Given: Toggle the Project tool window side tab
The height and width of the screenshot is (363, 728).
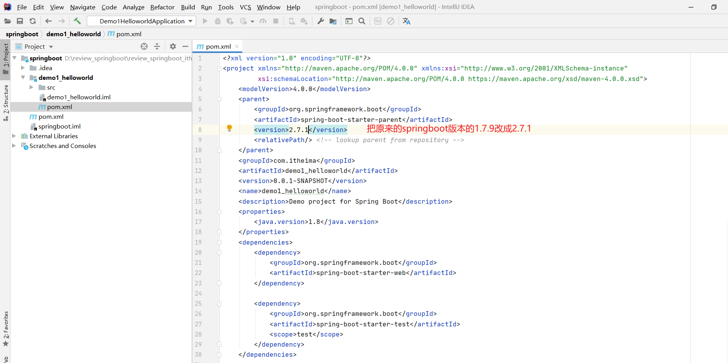Looking at the screenshot, I should click(6, 58).
